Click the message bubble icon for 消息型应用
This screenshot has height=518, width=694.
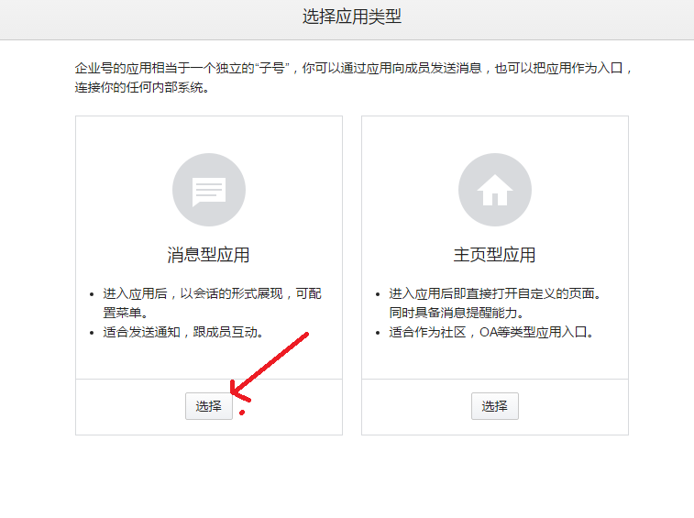[x=209, y=190]
